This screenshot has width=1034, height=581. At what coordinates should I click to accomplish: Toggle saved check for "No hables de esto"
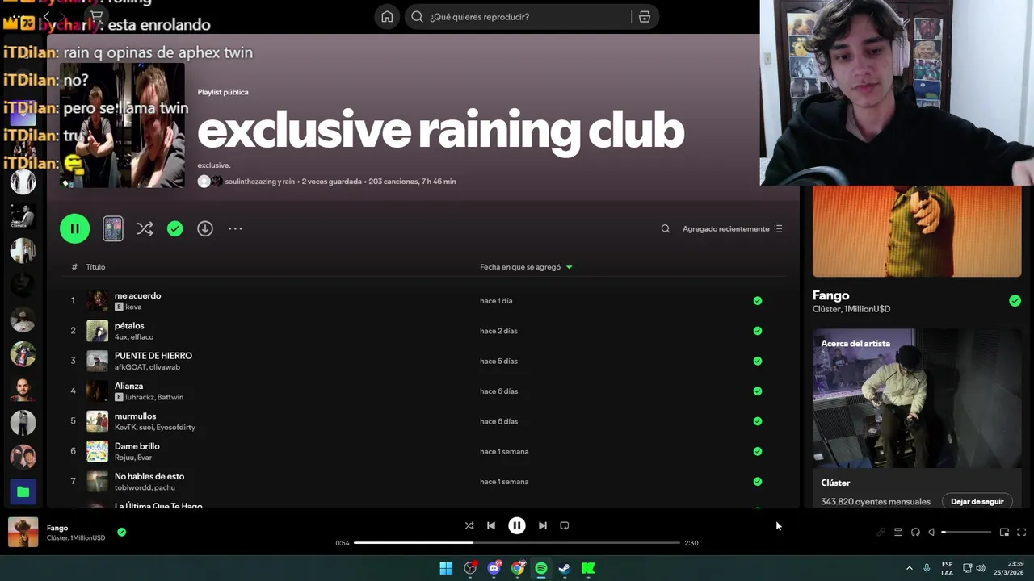(x=758, y=482)
